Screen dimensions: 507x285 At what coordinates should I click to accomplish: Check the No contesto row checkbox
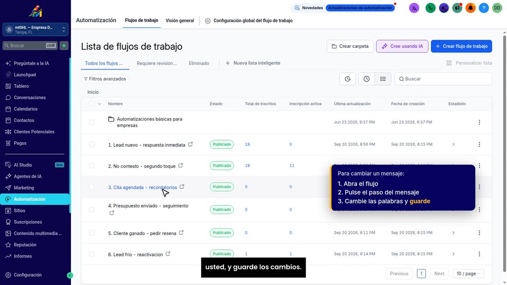92,166
